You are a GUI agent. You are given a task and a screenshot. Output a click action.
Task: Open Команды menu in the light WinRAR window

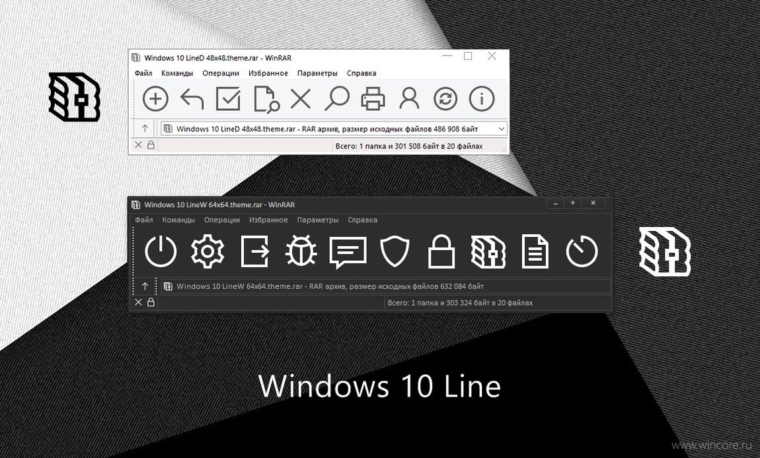pos(177,73)
